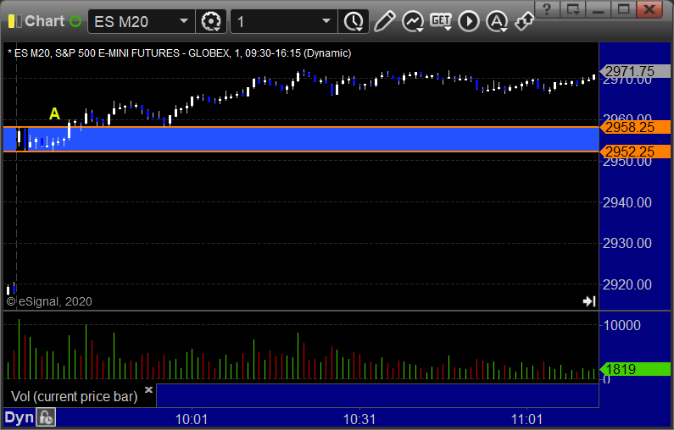This screenshot has height=430, width=674.
Task: Click the 2930.00 price axis label
Action: pos(627,243)
